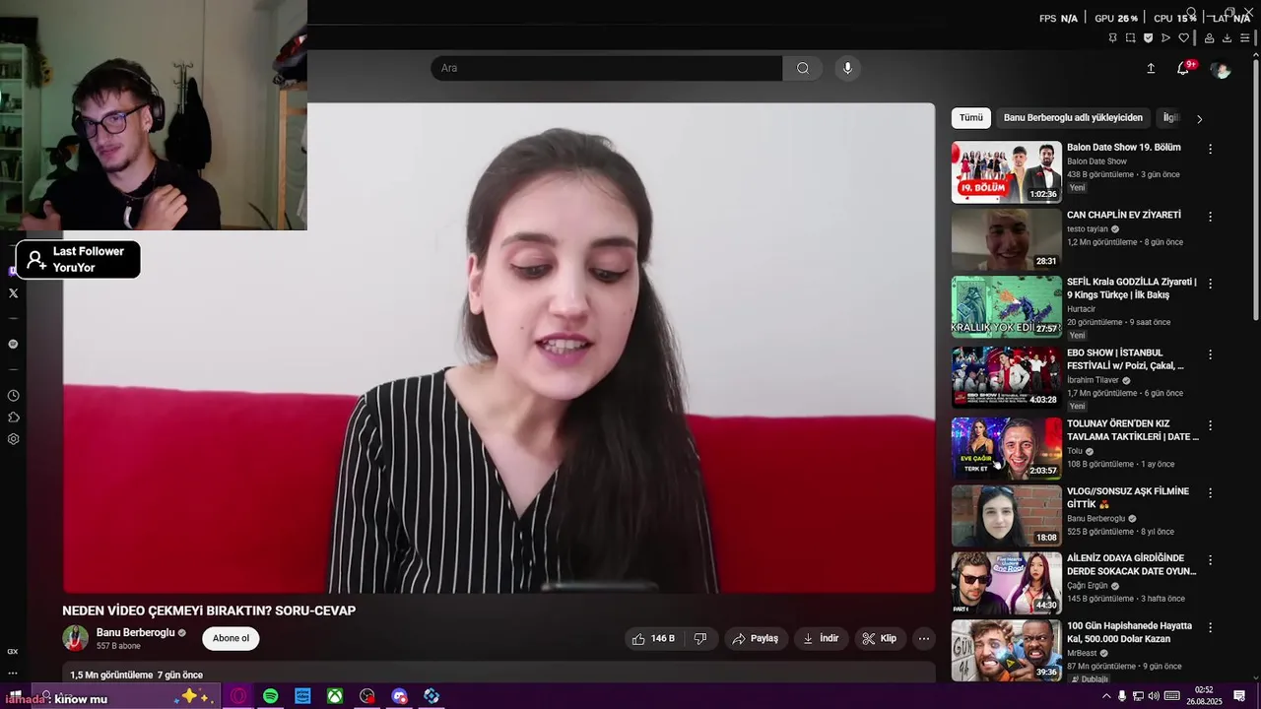This screenshot has height=709, width=1261.
Task: Open options for TOLUNAY ÖREN'DEN KIZ video
Action: (1211, 425)
